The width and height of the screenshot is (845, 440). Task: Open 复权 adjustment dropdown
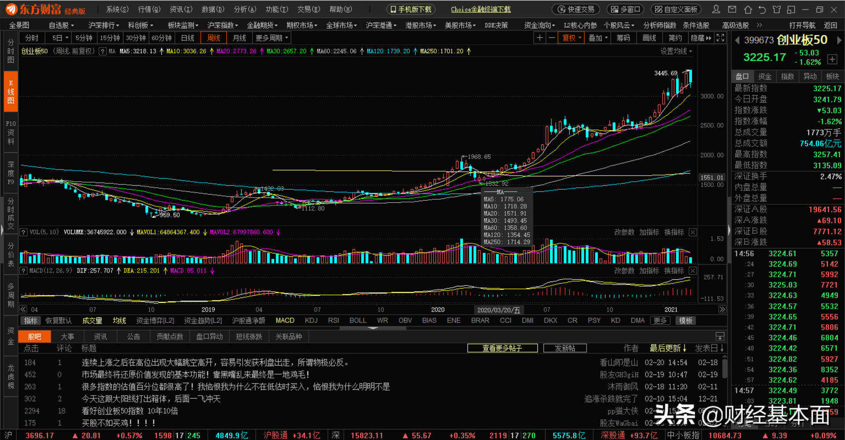click(x=572, y=38)
